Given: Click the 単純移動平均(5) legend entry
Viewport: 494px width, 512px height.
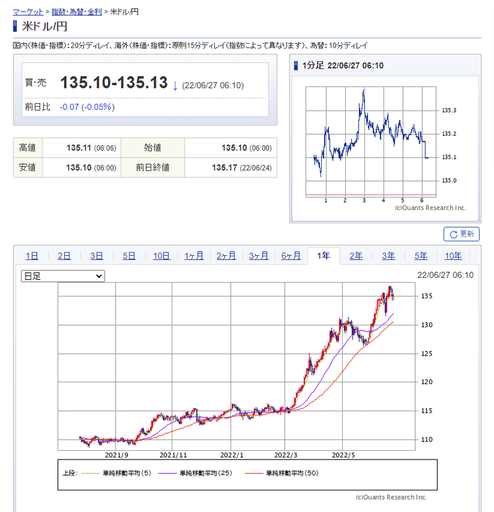Looking at the screenshot, I should 117,473.
